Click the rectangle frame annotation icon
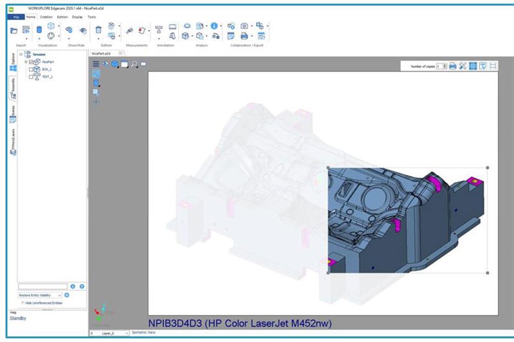The width and height of the screenshot is (514, 342). [x=172, y=26]
